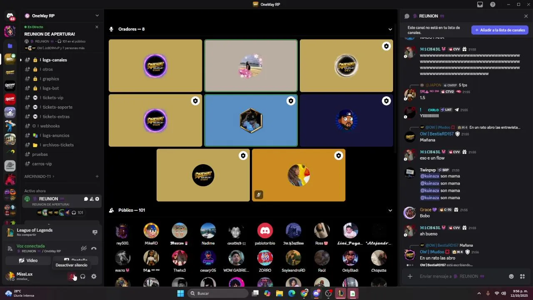Open user settings gear beside MissLux
This screenshot has height=300, width=533.
tap(94, 276)
